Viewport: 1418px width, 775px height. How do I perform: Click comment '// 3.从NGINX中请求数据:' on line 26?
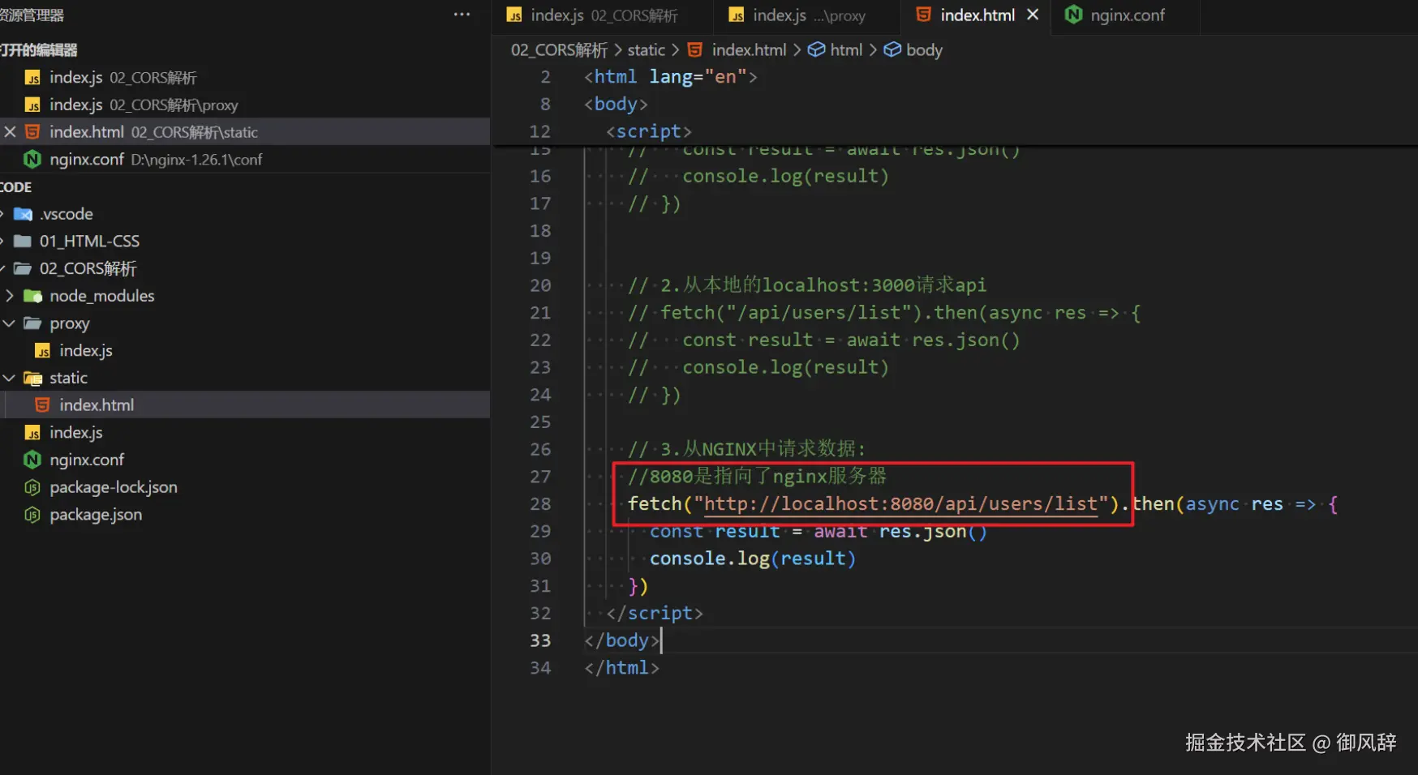[747, 449]
